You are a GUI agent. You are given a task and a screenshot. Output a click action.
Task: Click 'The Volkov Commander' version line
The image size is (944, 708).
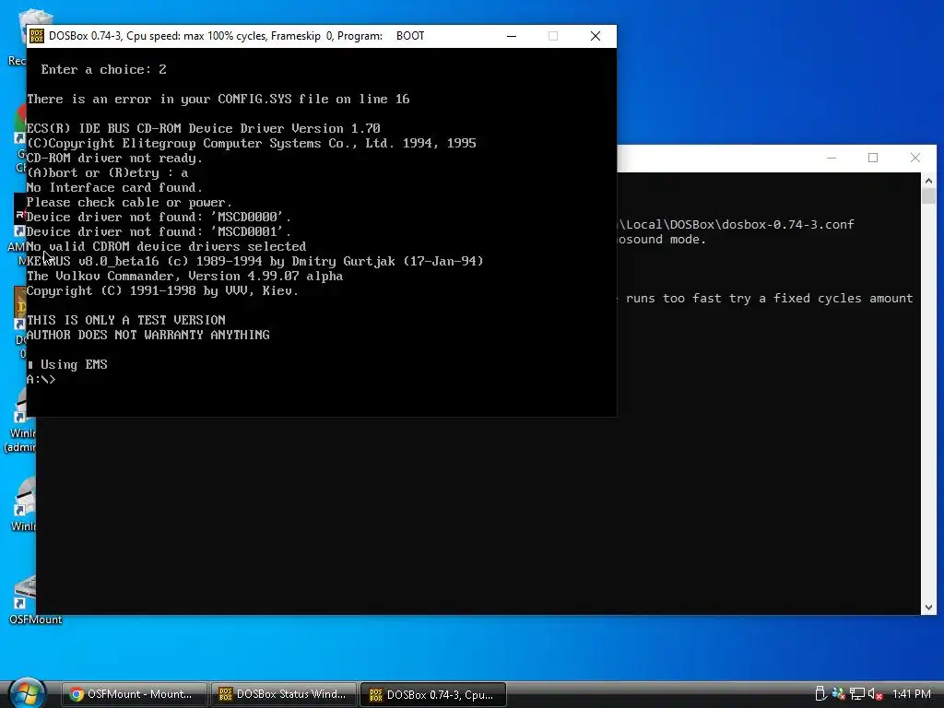184,277
